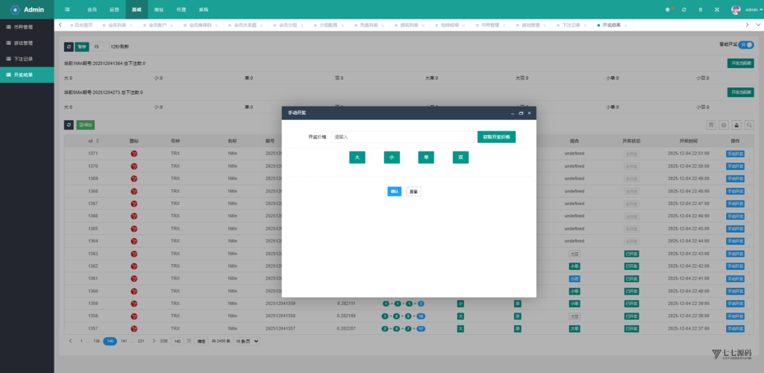This screenshot has height=373, width=764.
Task: Click the 重置 button in dialog
Action: pos(413,192)
